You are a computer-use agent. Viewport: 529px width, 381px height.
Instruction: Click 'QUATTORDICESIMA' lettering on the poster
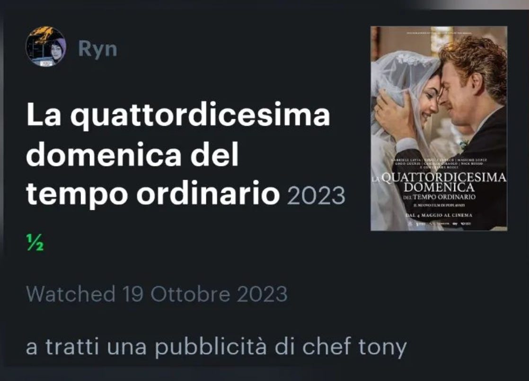point(445,178)
